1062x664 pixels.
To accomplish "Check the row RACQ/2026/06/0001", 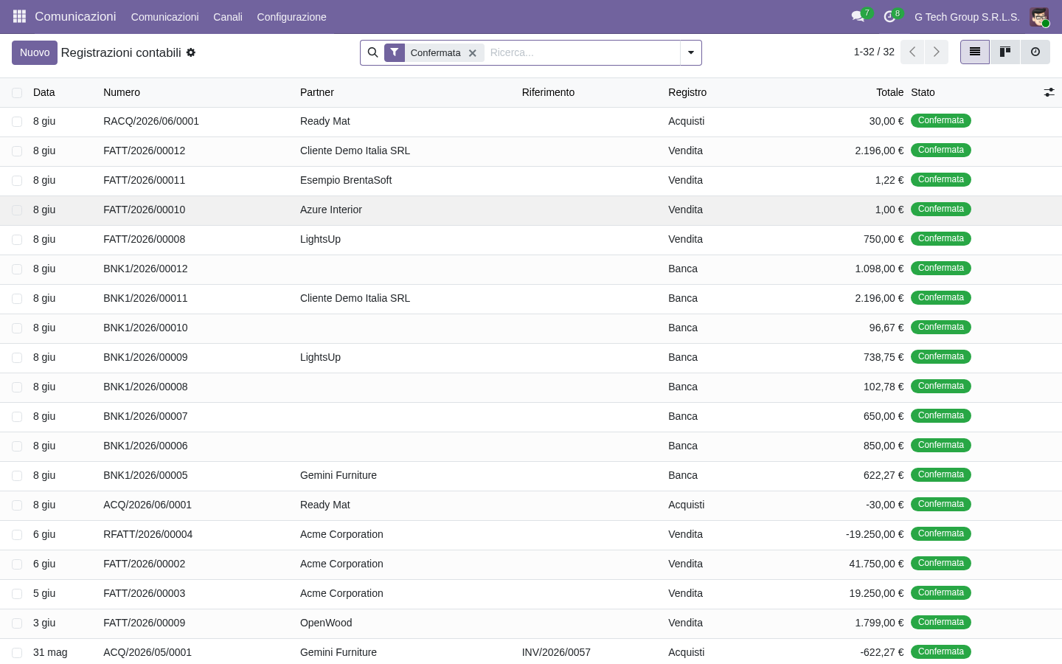I will [x=17, y=122].
